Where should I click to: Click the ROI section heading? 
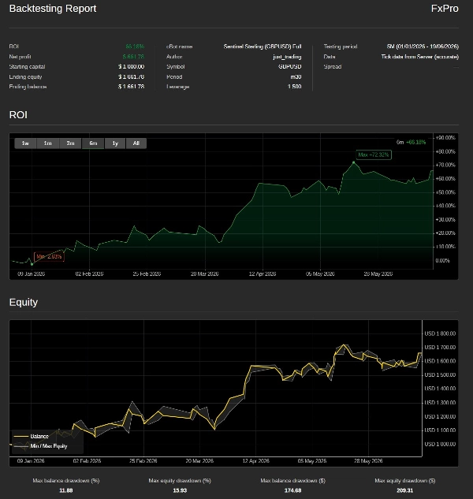point(18,115)
